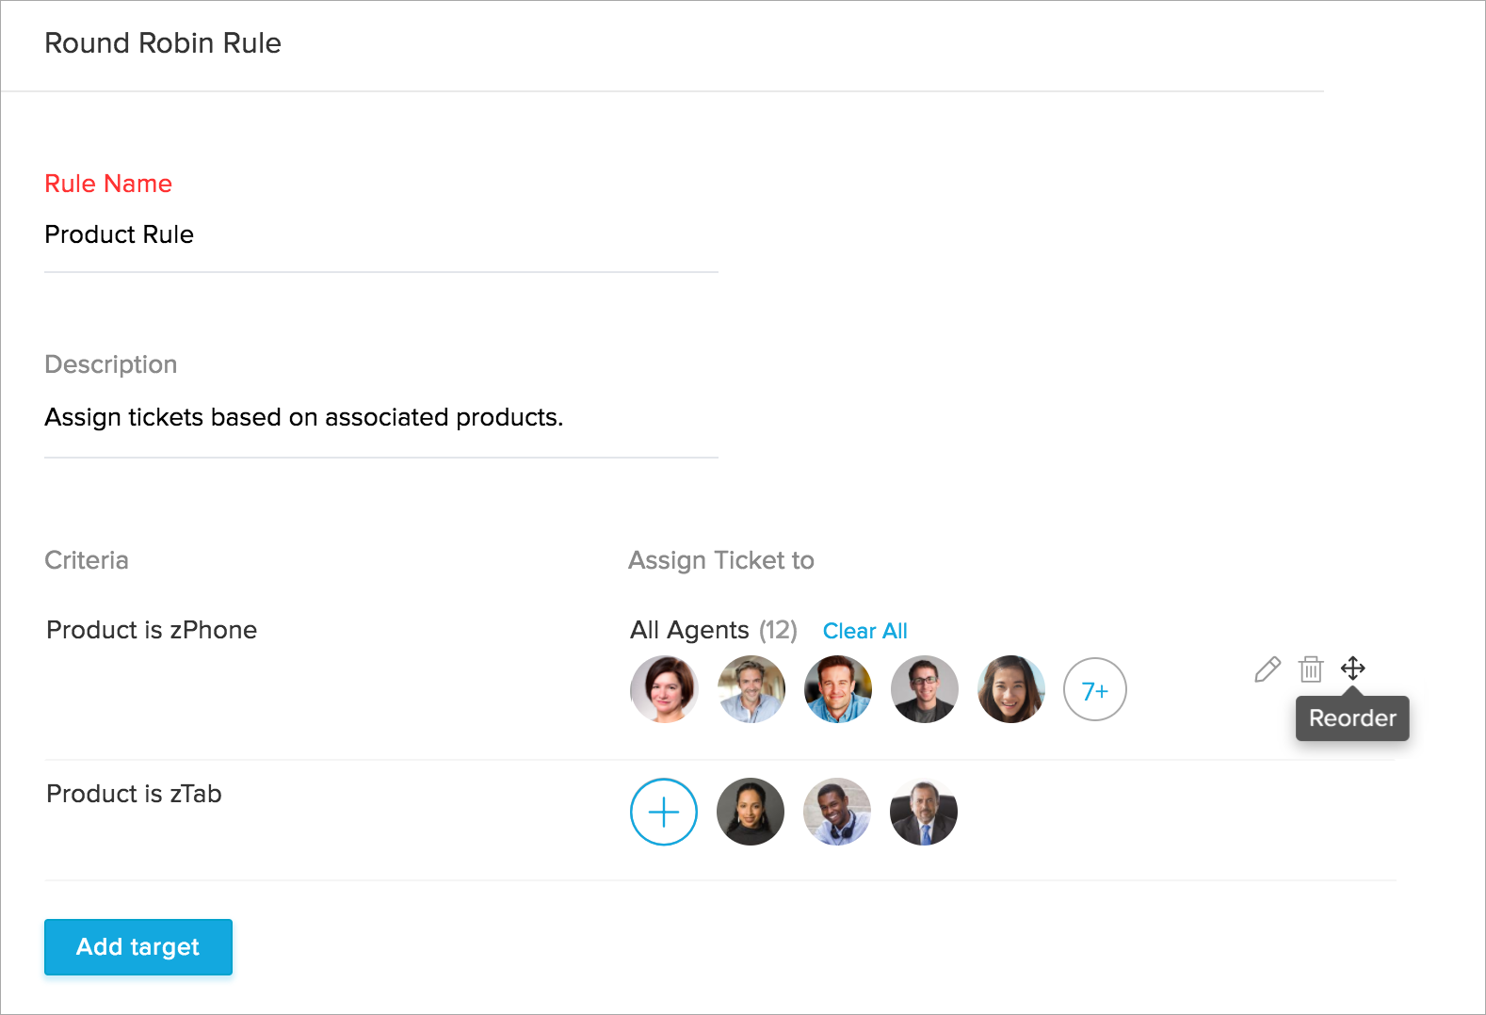Click the All Agents (12) label
Screen dimensions: 1486x1015
(713, 630)
